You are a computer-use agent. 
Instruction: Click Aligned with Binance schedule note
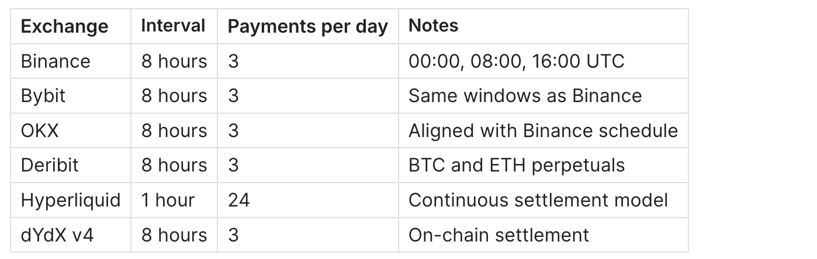pyautogui.click(x=543, y=131)
